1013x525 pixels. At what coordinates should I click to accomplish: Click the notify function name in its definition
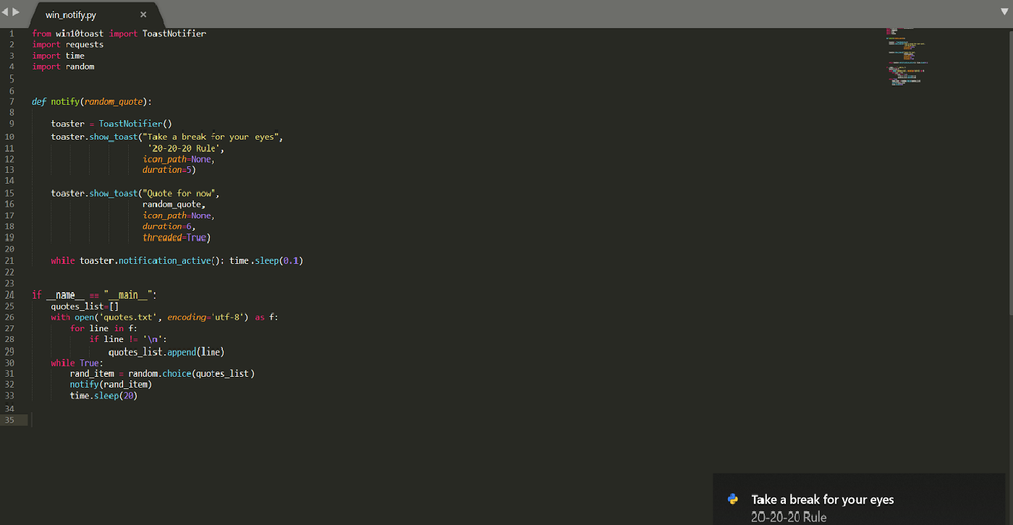click(64, 102)
